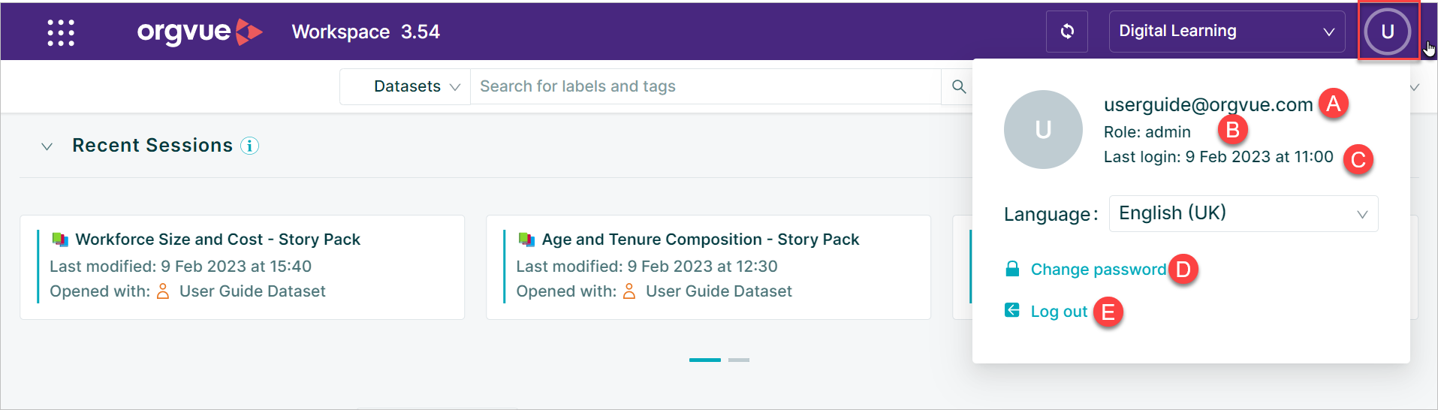Open the user avatar menu
The height and width of the screenshot is (410, 1438).
click(1387, 32)
